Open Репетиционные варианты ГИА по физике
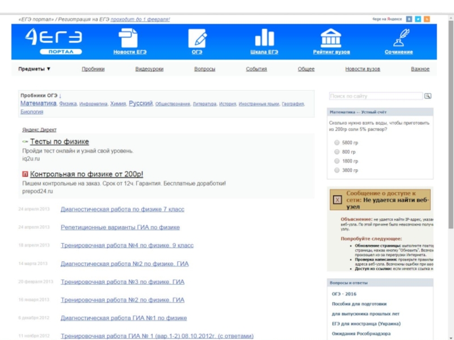Viewport: 454px width, 340px height. click(120, 228)
